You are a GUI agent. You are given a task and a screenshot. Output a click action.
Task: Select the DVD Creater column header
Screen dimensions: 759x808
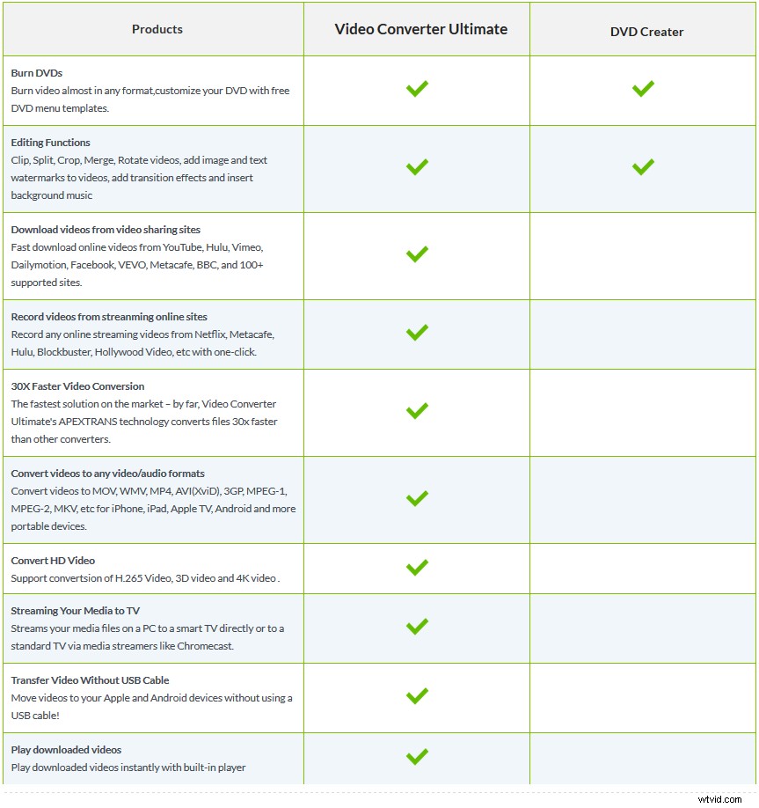click(x=646, y=32)
